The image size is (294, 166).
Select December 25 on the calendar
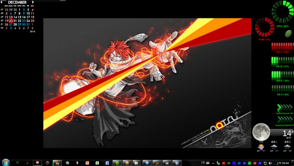33,21
